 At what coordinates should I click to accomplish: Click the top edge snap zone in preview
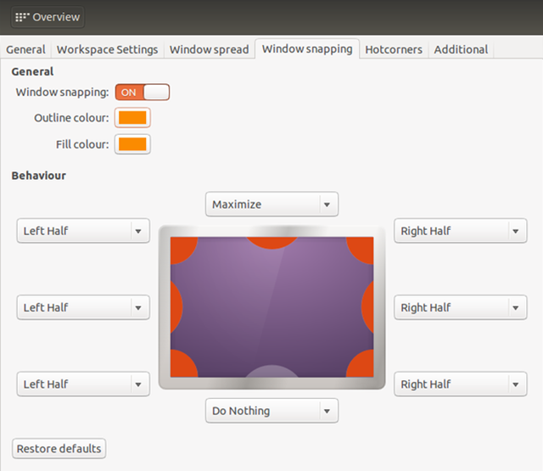(x=271, y=241)
